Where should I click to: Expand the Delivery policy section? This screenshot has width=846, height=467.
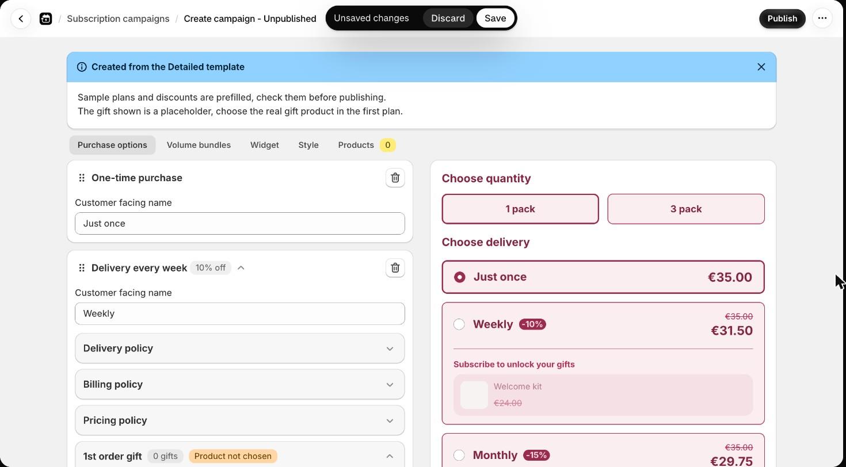pos(240,349)
